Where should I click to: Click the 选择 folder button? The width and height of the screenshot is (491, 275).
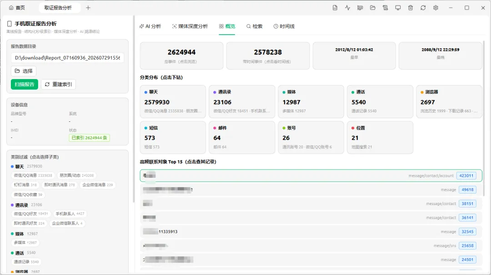click(24, 71)
